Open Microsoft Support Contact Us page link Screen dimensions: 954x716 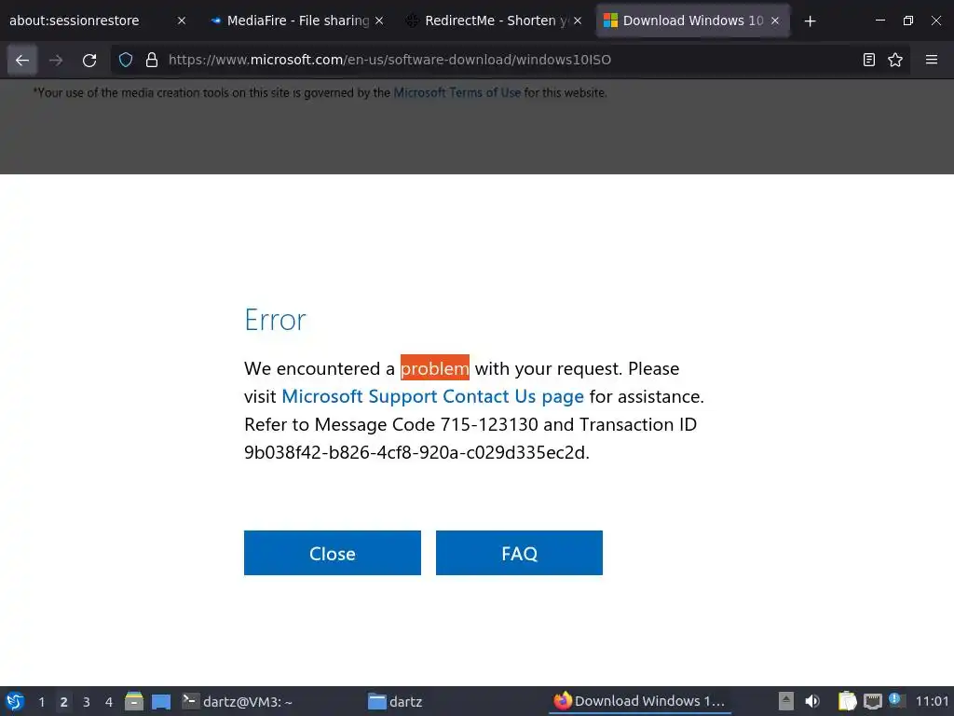pos(432,396)
